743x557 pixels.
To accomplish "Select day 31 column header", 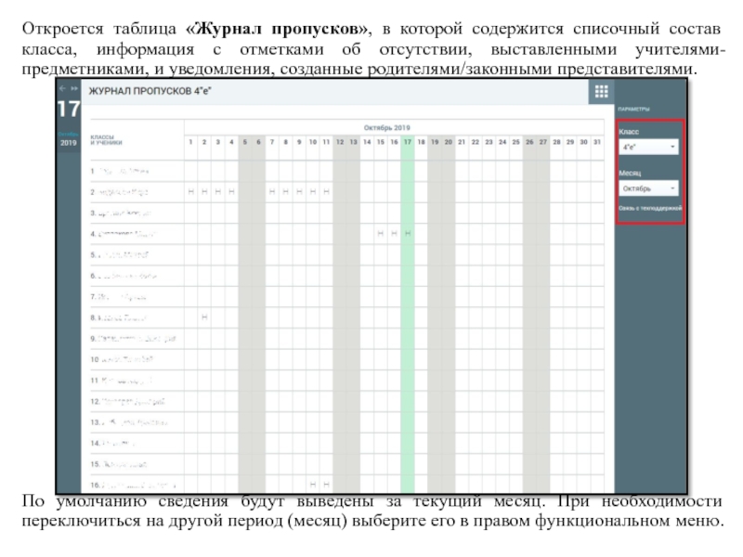I will [597, 142].
